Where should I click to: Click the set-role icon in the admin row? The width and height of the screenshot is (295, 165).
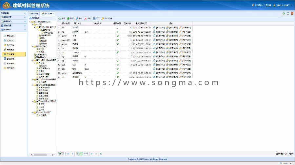[167, 44]
